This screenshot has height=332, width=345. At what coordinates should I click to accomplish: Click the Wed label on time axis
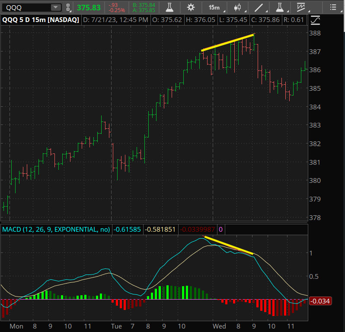[x=219, y=326]
